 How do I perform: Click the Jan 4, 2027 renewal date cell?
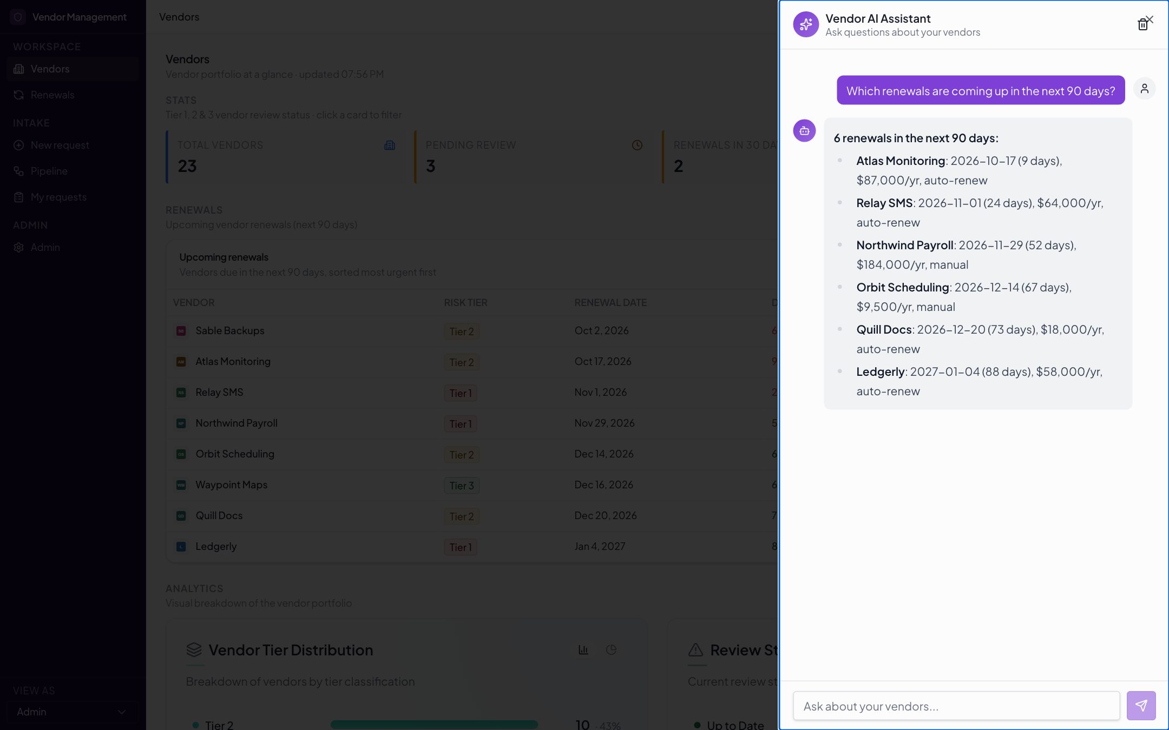pos(600,546)
